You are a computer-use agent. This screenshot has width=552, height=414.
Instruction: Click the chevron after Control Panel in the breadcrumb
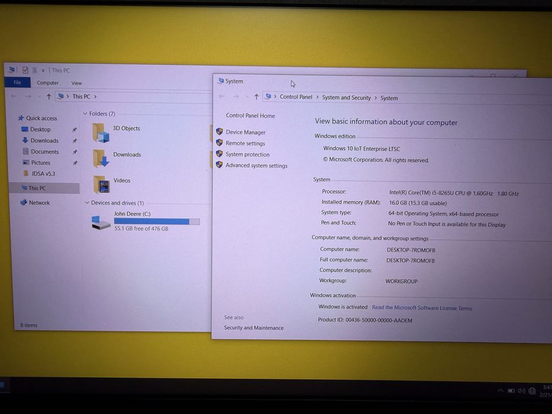click(x=317, y=97)
